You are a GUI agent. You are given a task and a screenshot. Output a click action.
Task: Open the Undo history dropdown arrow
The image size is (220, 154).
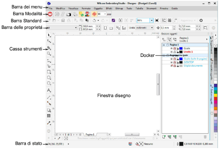pos(98,21)
